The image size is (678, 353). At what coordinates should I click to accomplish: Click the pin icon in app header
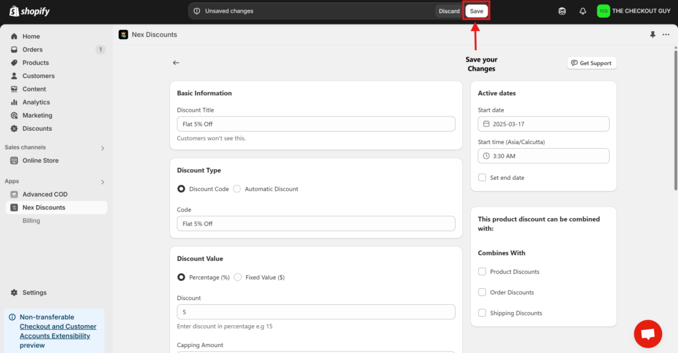point(654,34)
